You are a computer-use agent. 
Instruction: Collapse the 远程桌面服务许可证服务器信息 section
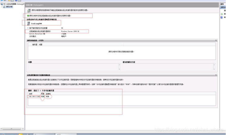tap(216, 75)
